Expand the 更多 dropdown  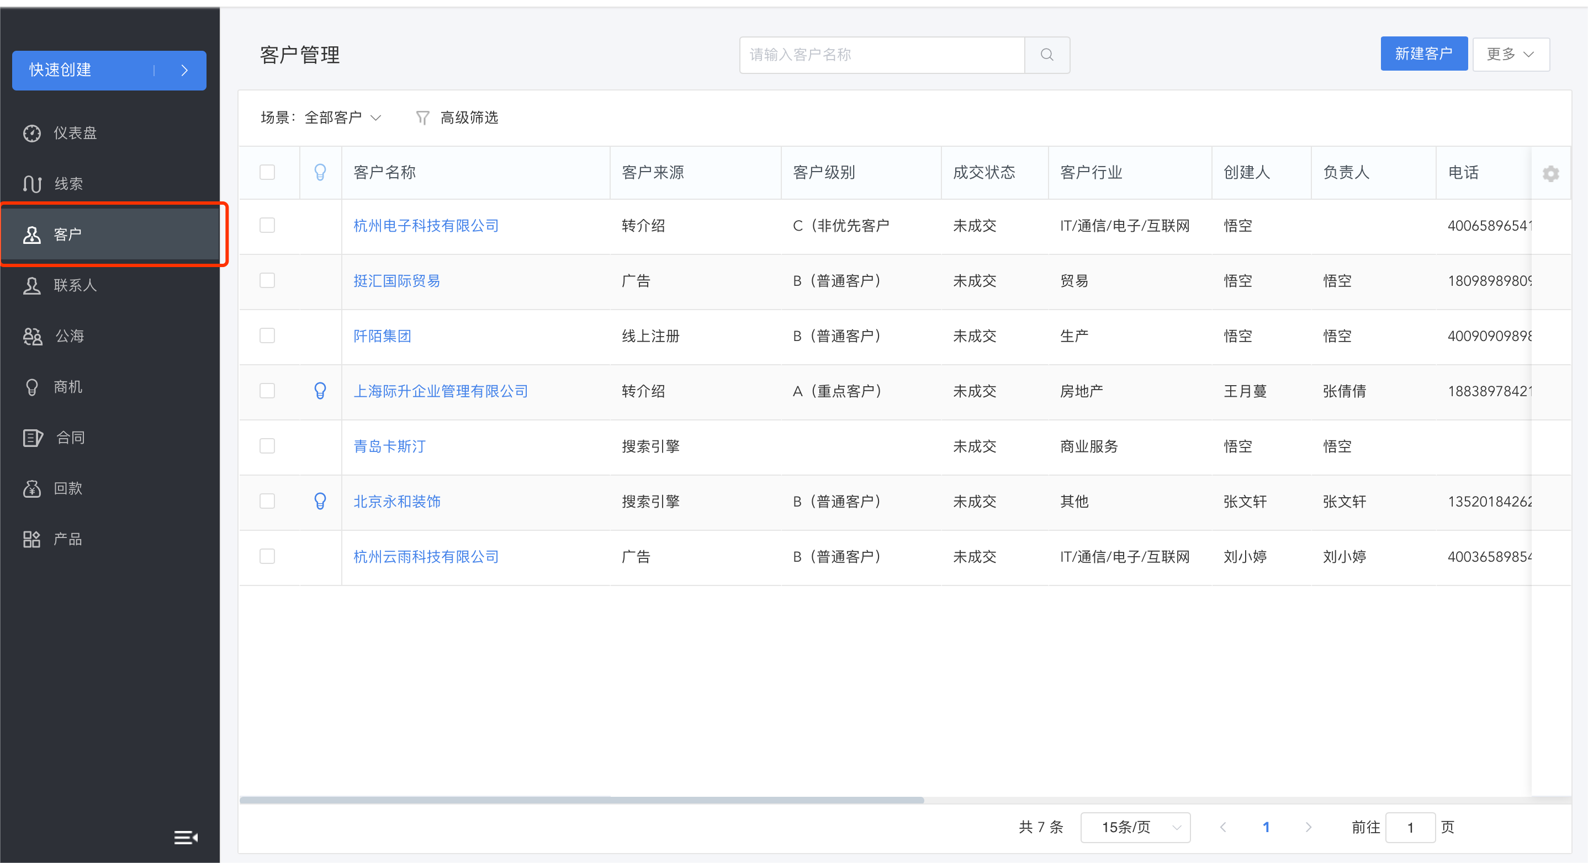click(1510, 54)
